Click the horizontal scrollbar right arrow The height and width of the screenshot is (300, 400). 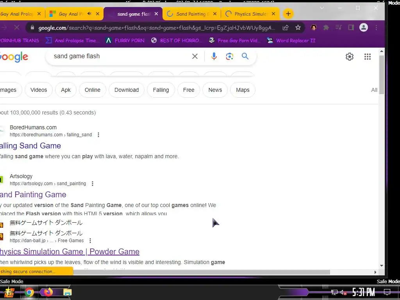click(x=375, y=272)
